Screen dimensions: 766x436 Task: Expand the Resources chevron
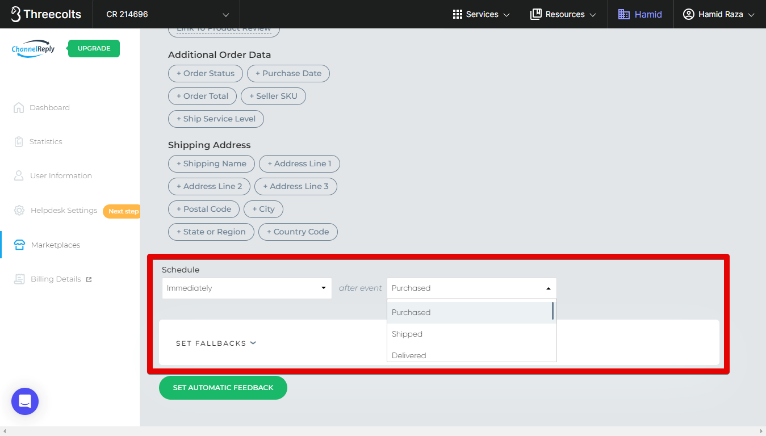[x=593, y=15]
